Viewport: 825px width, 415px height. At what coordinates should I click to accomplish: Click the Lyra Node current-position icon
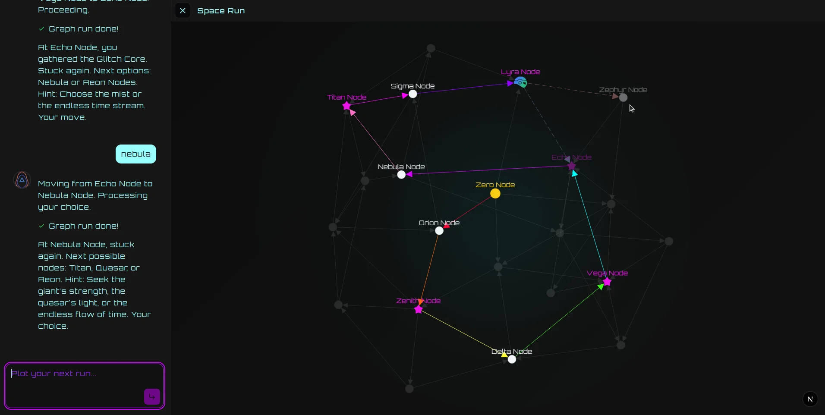point(521,82)
